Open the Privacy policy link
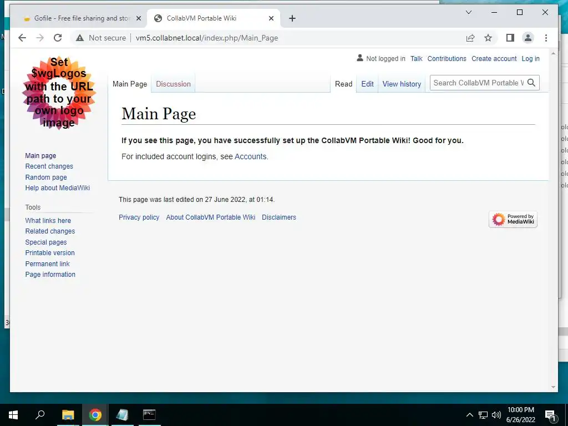568x426 pixels. pyautogui.click(x=139, y=217)
